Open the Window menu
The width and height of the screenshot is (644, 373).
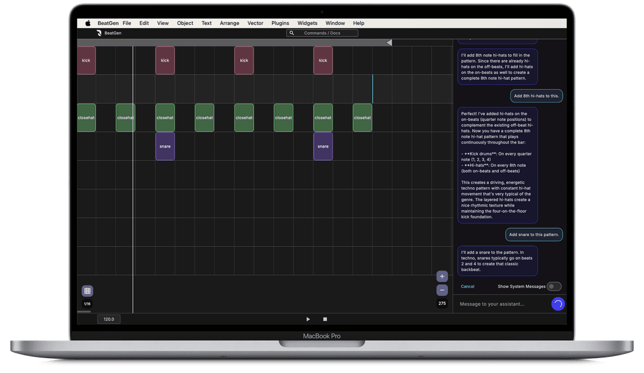click(336, 23)
